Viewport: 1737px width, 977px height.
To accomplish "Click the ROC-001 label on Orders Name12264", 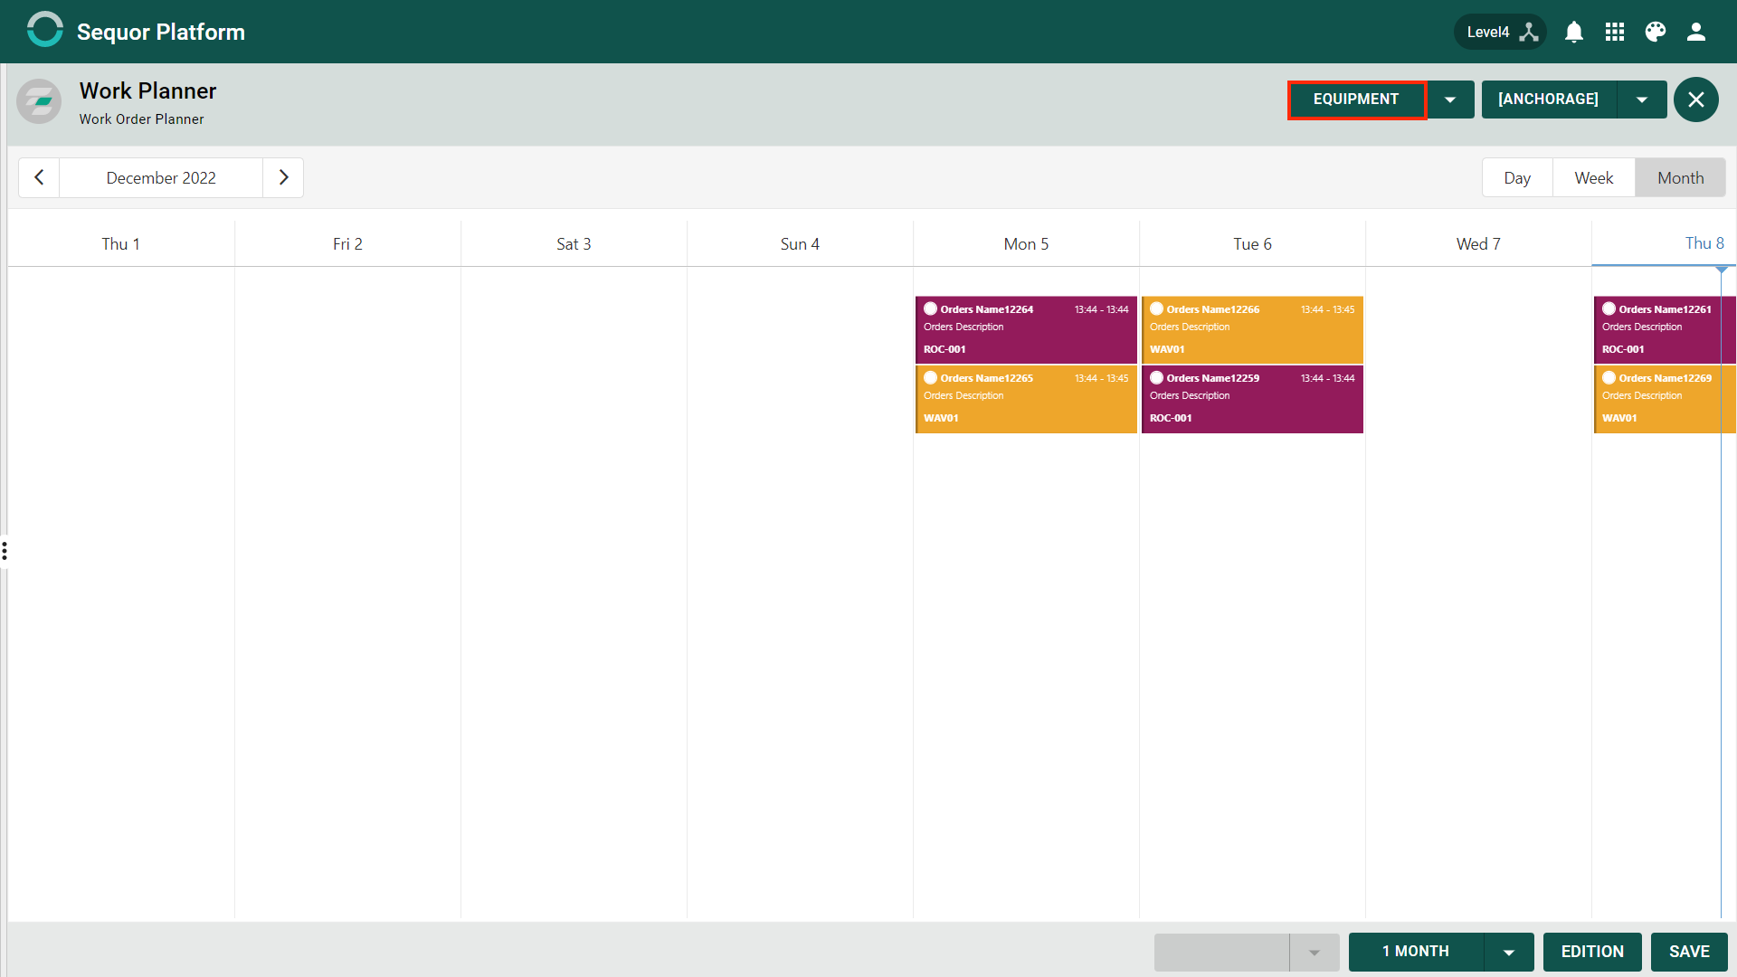I will [x=944, y=349].
